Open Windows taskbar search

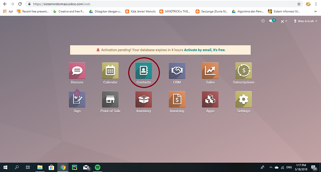pyautogui.click(x=17, y=167)
